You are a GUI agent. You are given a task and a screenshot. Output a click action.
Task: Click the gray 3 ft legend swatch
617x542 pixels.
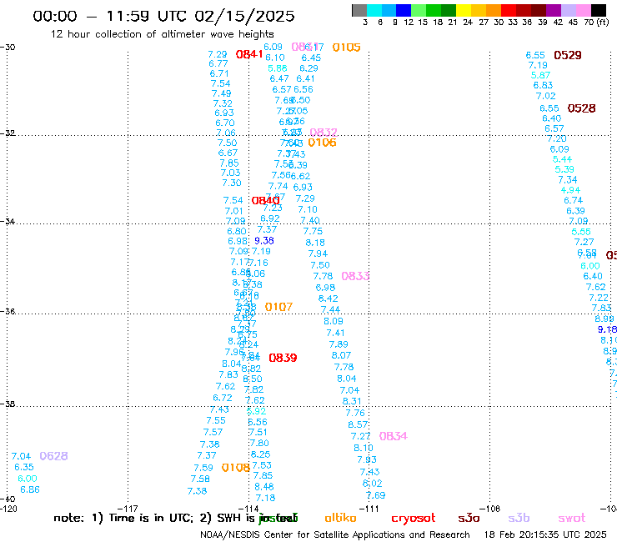coord(359,10)
